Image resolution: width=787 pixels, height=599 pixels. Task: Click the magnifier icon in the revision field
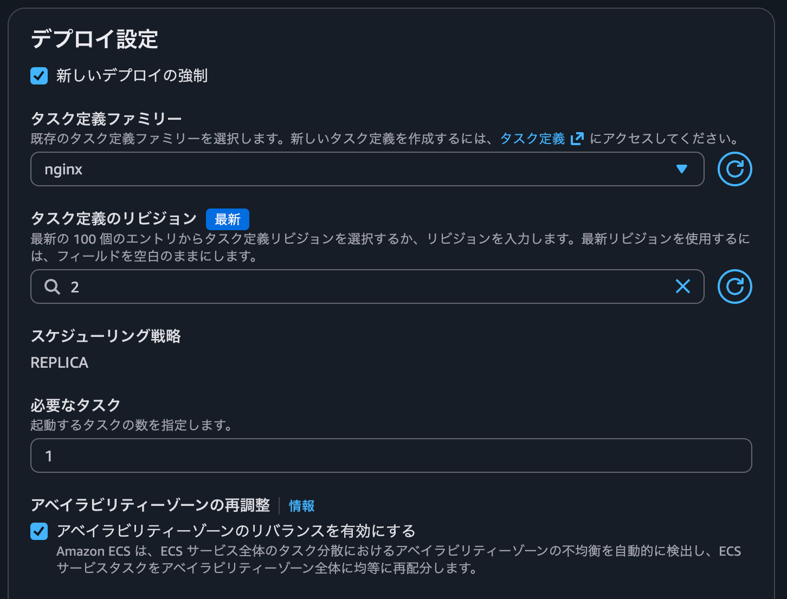click(x=52, y=287)
